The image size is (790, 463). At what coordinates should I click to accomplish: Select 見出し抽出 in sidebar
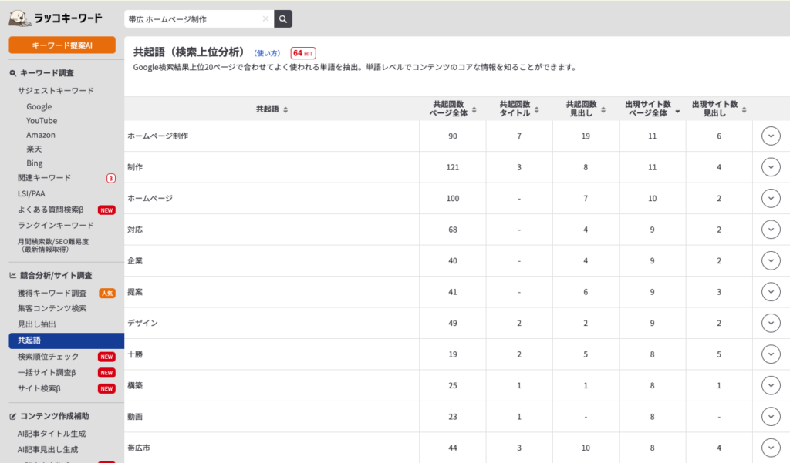36,324
